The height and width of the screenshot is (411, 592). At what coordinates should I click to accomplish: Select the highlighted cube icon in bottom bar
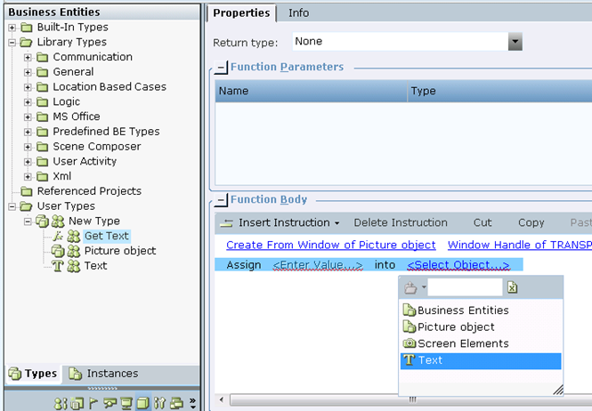point(142,403)
